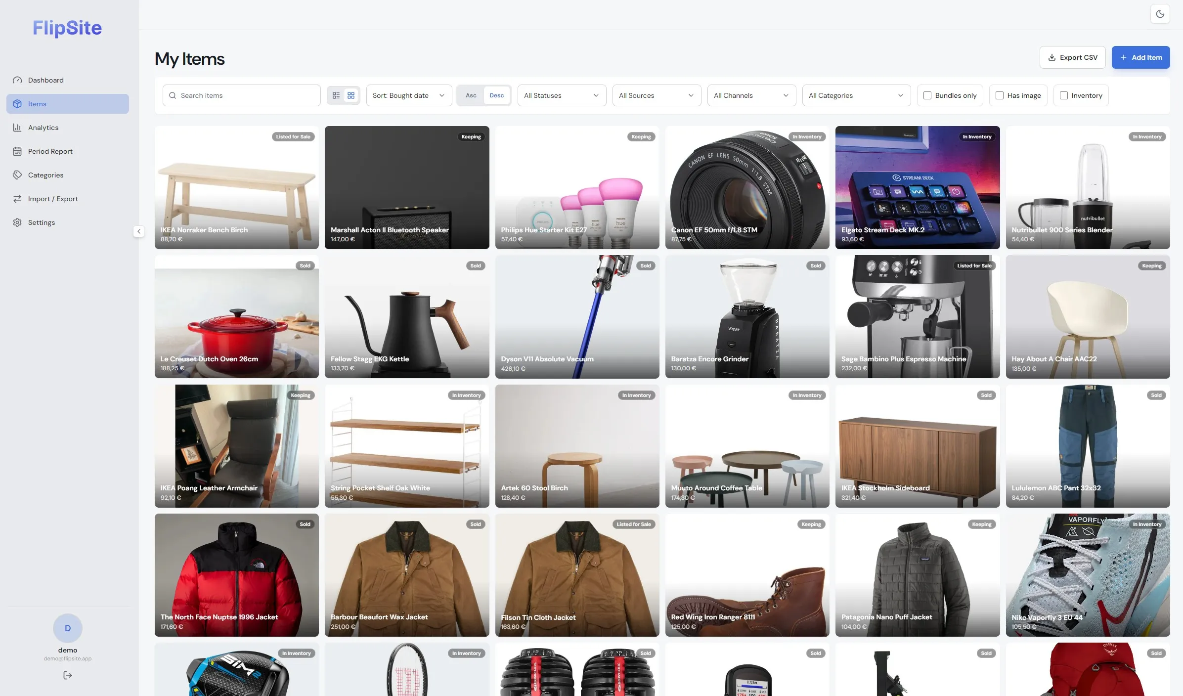Open the All Categories dropdown
Screen dimensions: 1183x696
click(x=856, y=95)
